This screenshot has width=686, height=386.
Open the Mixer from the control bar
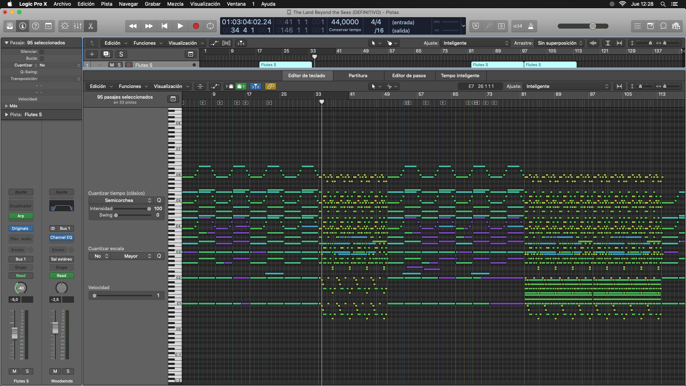click(x=78, y=26)
